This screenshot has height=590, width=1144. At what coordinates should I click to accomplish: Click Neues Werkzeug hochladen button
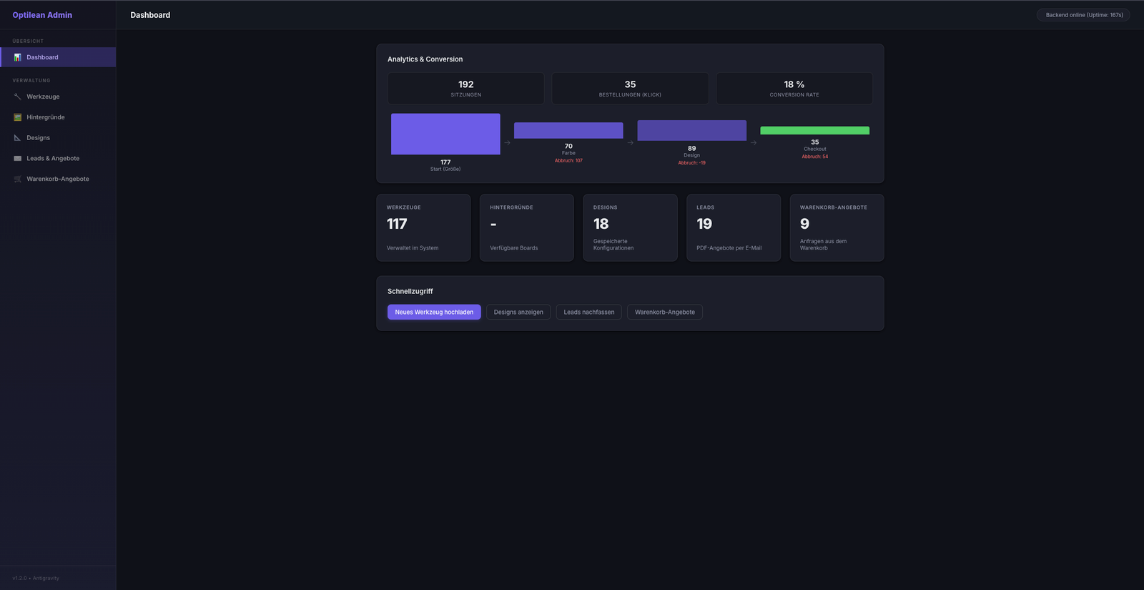(x=434, y=312)
